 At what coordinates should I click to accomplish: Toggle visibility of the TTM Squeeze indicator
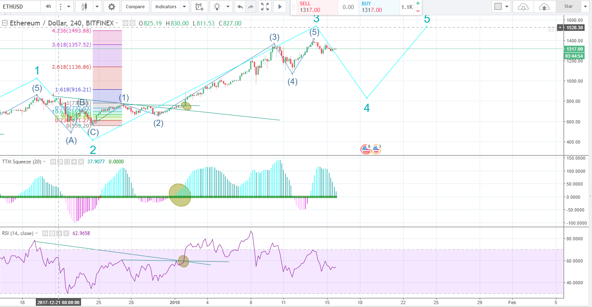point(52,162)
